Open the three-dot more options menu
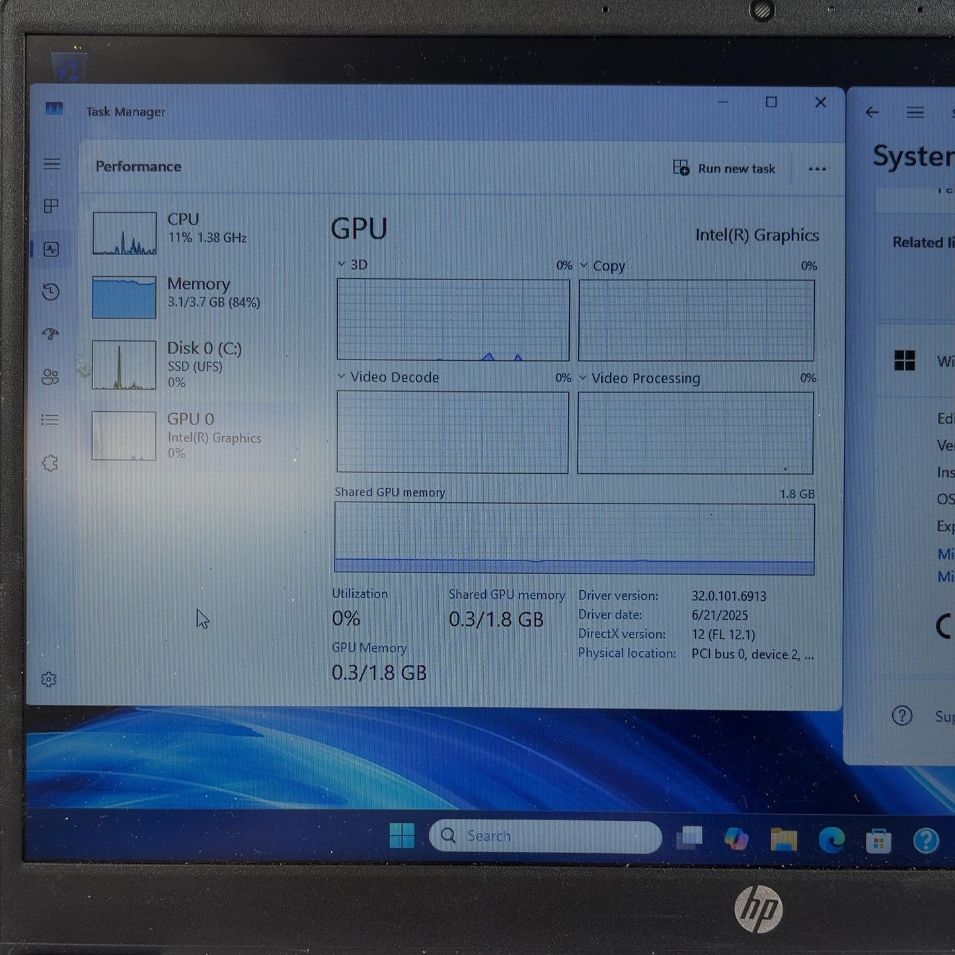Screen dimensions: 955x955 click(818, 169)
